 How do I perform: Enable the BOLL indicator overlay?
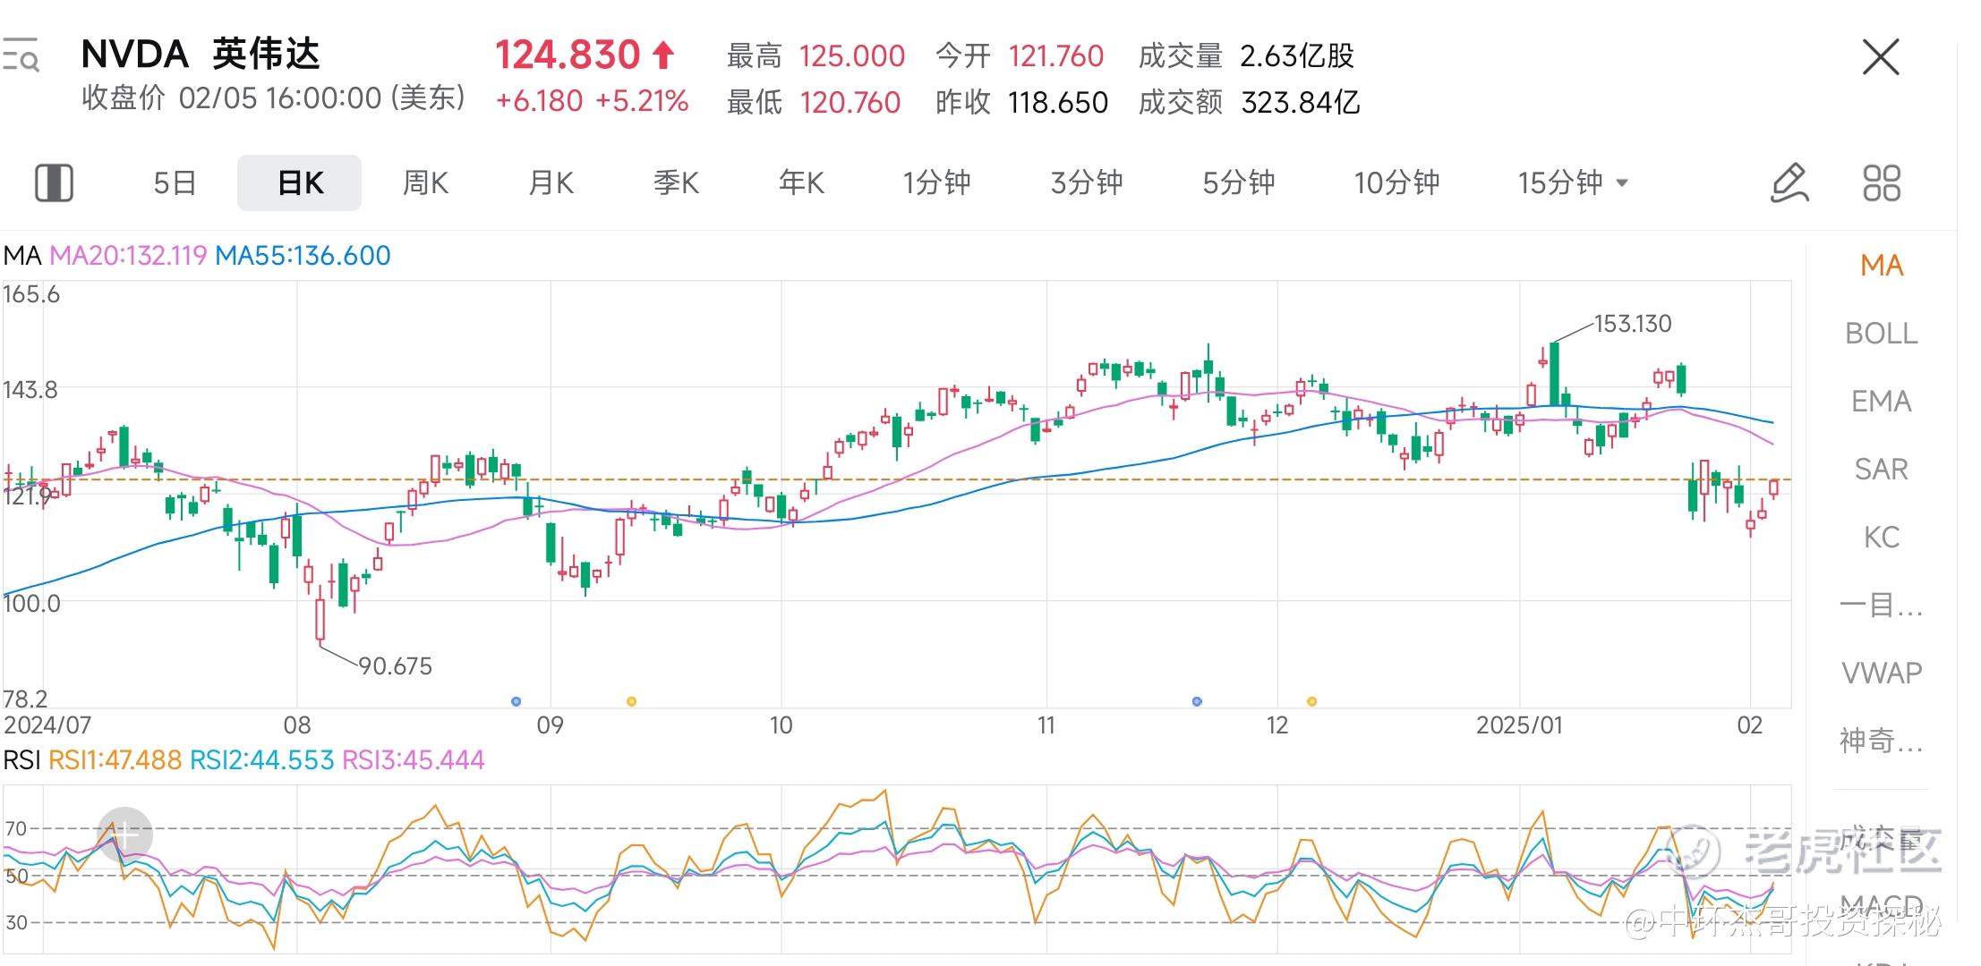click(x=1881, y=334)
